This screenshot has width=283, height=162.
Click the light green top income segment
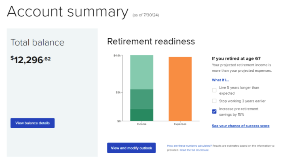[x=141, y=72]
